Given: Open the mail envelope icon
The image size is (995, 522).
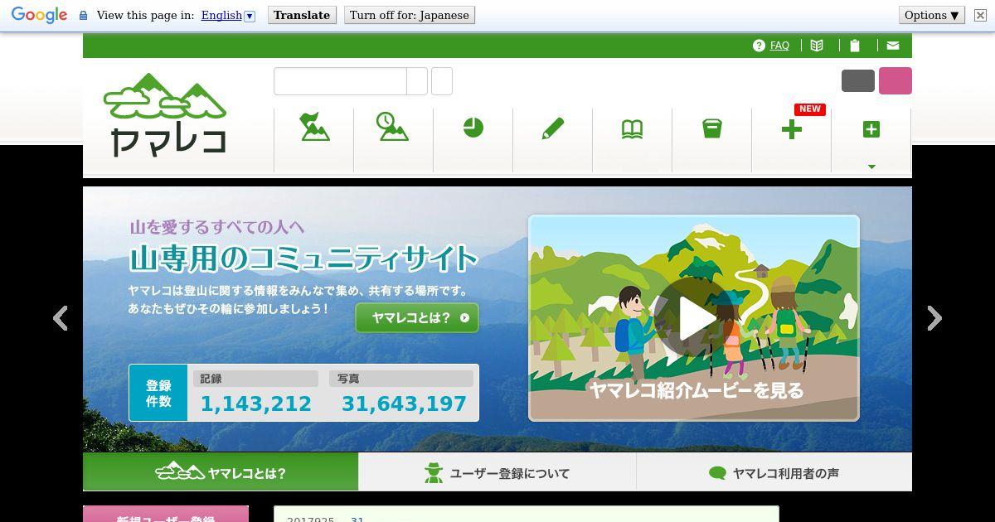Looking at the screenshot, I should click(893, 46).
